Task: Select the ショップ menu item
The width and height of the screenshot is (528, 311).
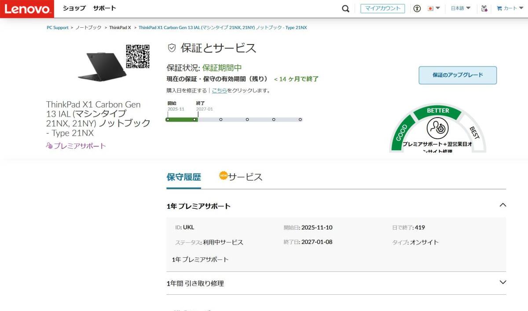Action: [73, 8]
